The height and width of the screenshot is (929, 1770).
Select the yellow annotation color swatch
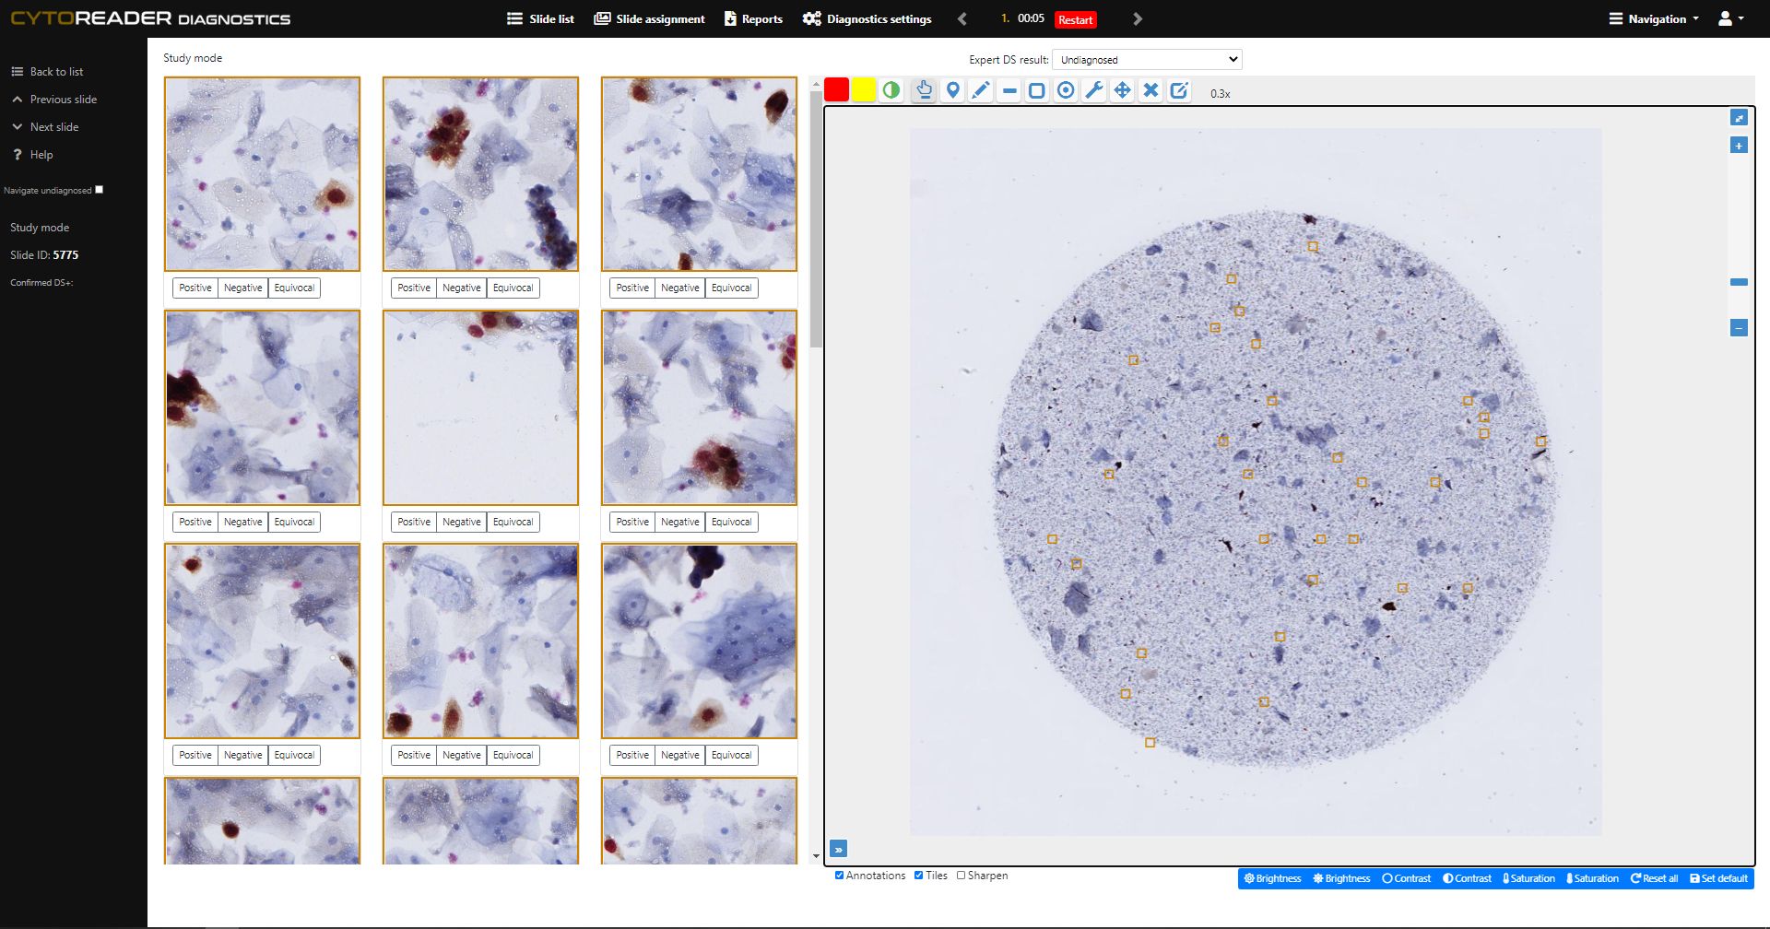coord(864,90)
